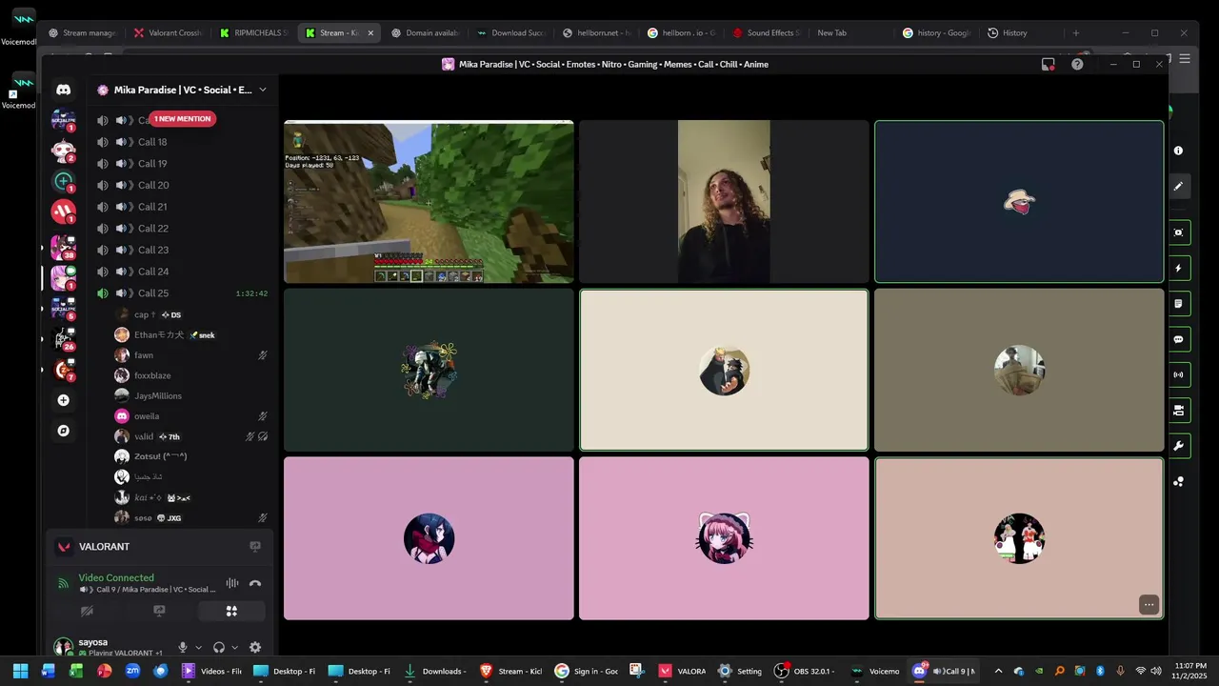Image resolution: width=1219 pixels, height=686 pixels.
Task: Open the robot-face server with badge 2
Action: [x=63, y=151]
